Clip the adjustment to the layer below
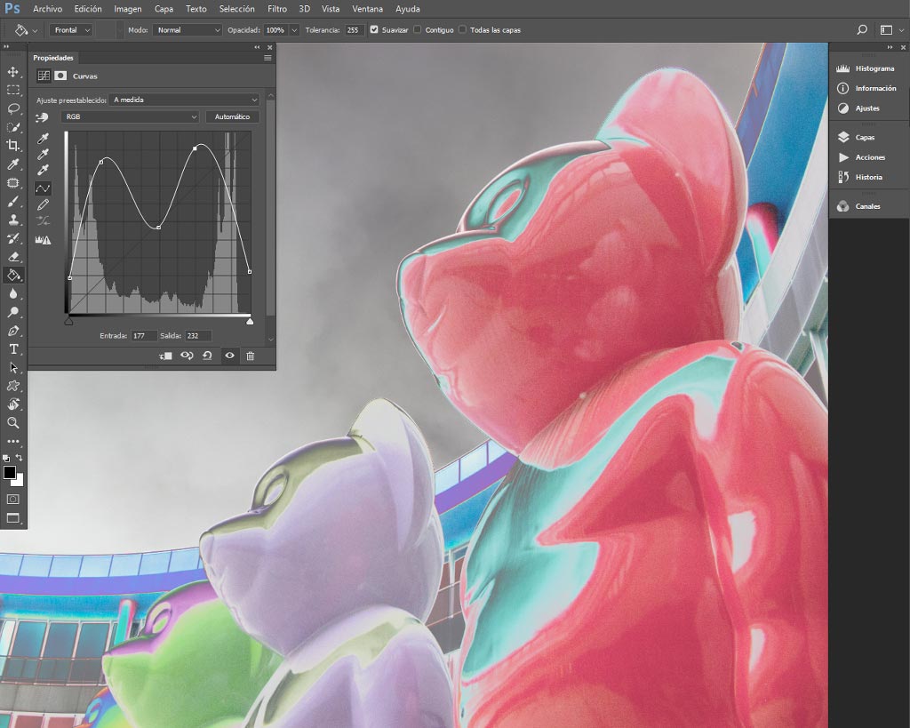The width and height of the screenshot is (910, 728). (x=165, y=356)
